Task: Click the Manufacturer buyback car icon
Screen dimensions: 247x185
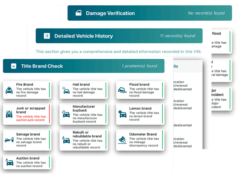Action: coord(66,114)
